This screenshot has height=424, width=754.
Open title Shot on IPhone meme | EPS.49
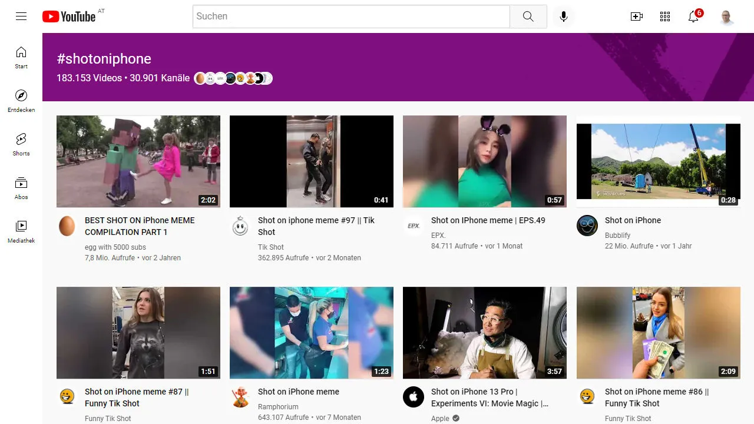pos(488,220)
